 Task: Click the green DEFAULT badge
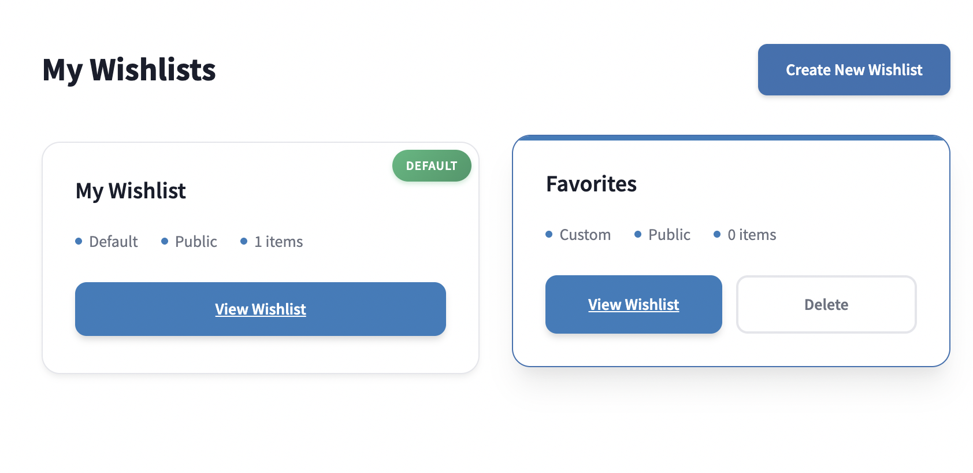coord(431,165)
